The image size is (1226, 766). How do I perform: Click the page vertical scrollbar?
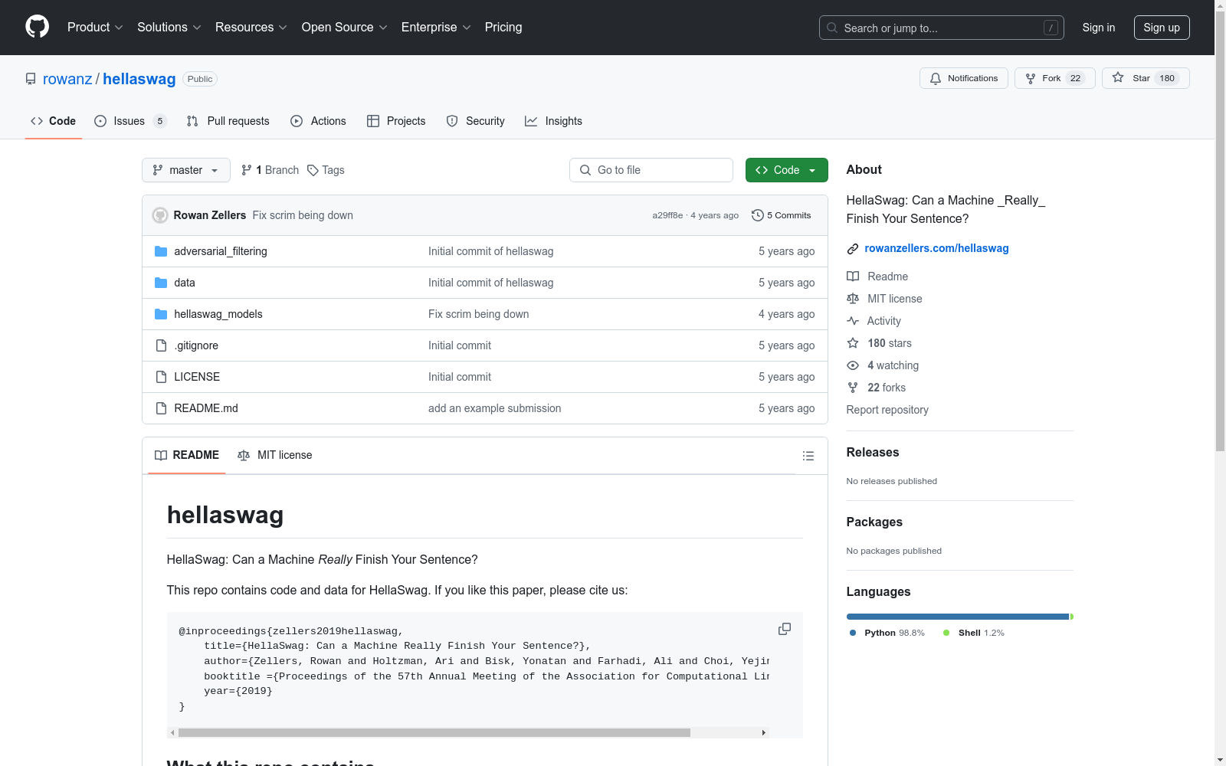tap(1220, 230)
